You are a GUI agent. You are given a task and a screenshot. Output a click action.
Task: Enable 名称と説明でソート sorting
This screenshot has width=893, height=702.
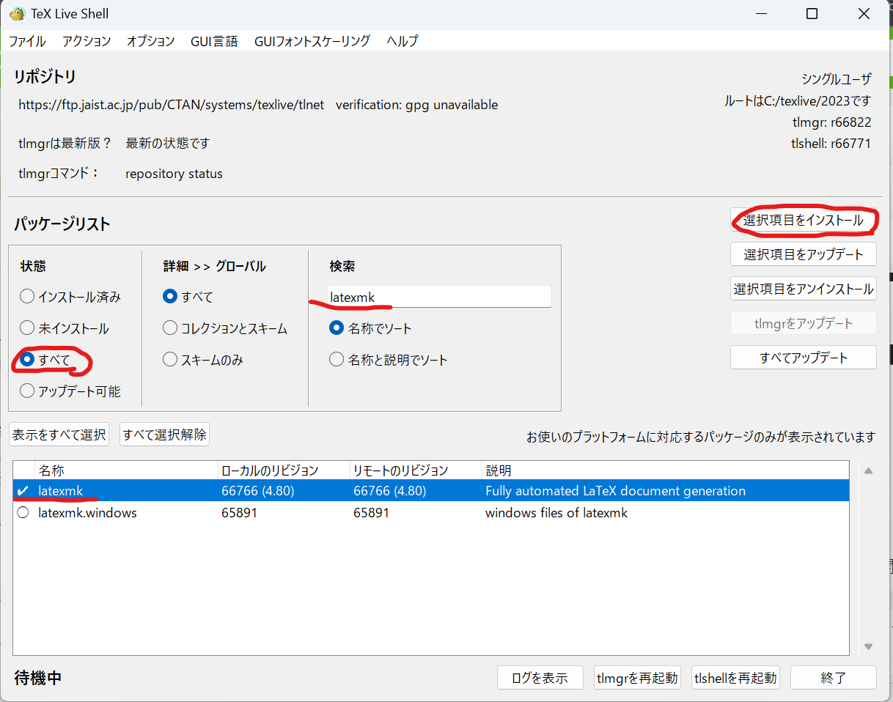click(336, 359)
